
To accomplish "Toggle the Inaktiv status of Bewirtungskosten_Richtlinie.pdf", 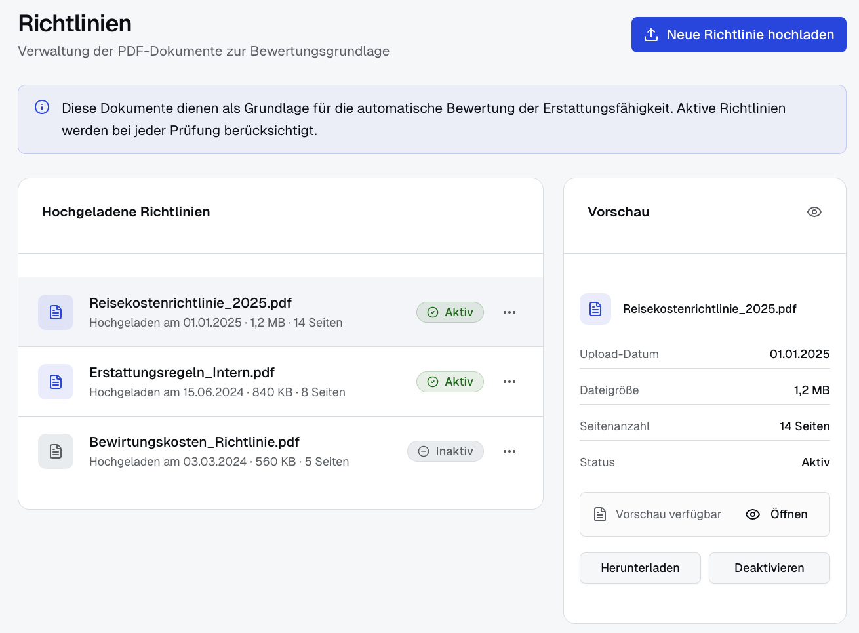I will (445, 451).
